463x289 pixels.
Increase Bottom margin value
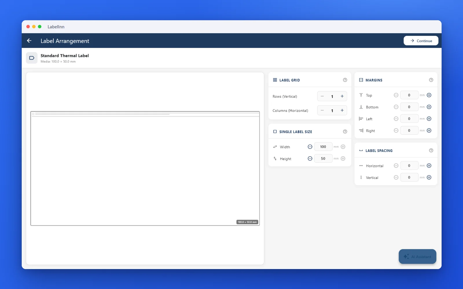coord(429,107)
